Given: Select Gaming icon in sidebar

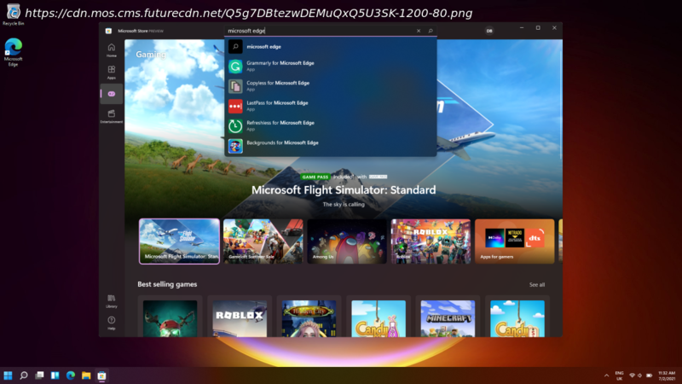Looking at the screenshot, I should 112,94.
